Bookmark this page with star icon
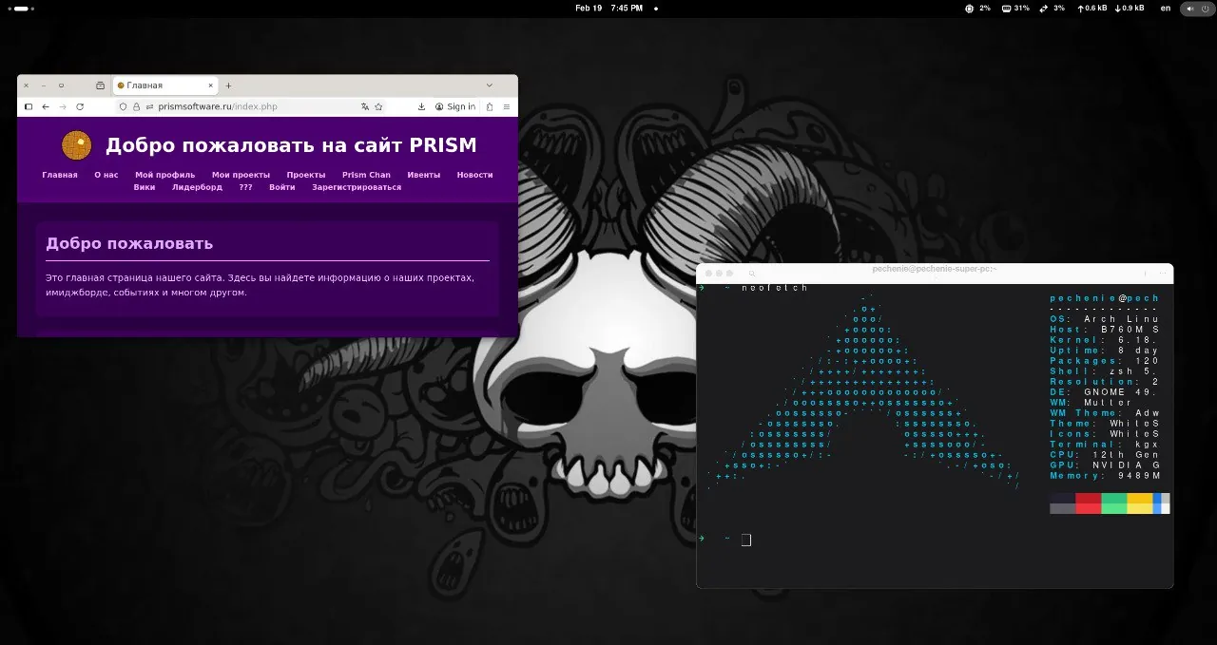 [x=378, y=107]
